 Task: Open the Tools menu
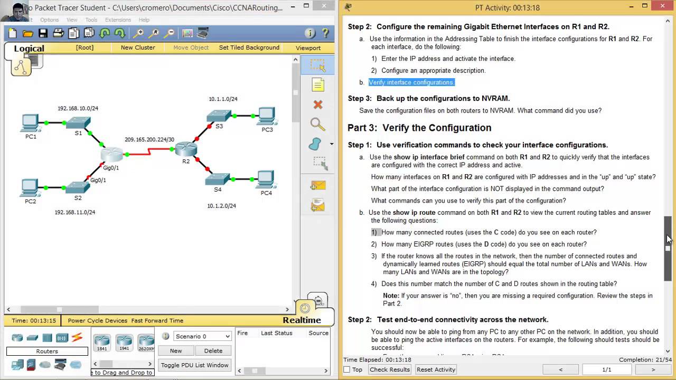91,20
